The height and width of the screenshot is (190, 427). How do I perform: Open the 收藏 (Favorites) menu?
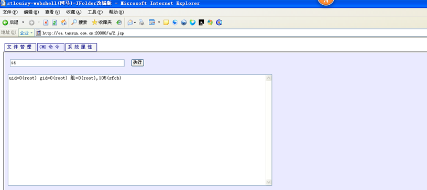74,12
